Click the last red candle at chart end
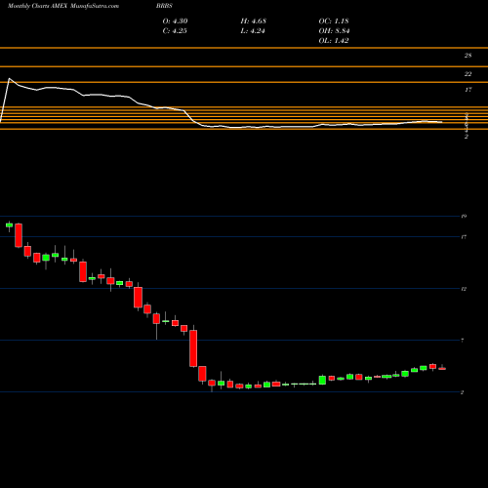Screen dimensions: 488x488 coord(442,368)
